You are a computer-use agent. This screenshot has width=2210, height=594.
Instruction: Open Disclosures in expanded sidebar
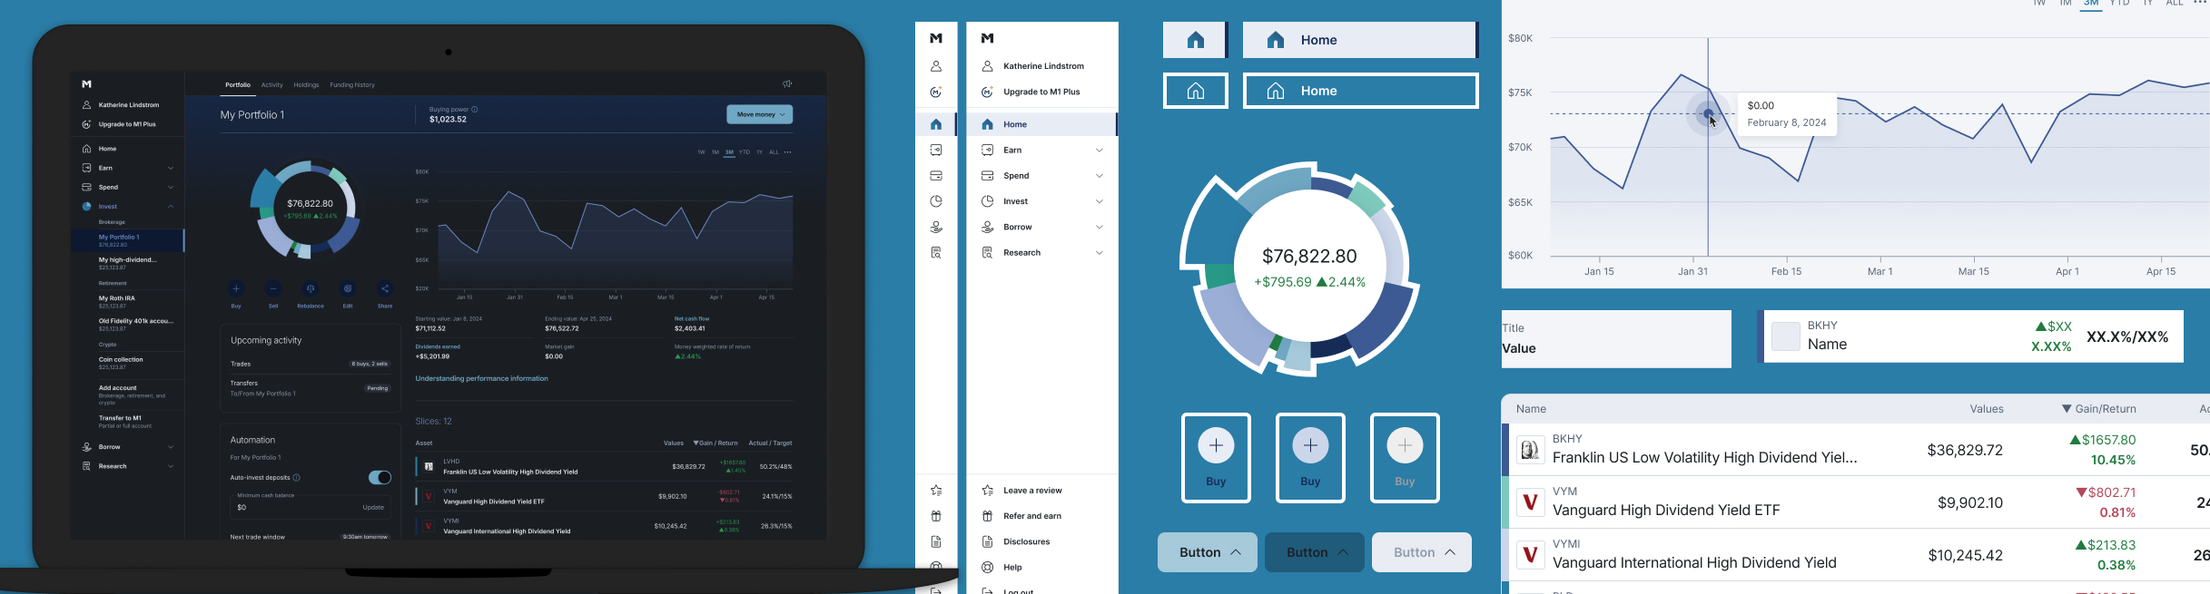[1027, 541]
